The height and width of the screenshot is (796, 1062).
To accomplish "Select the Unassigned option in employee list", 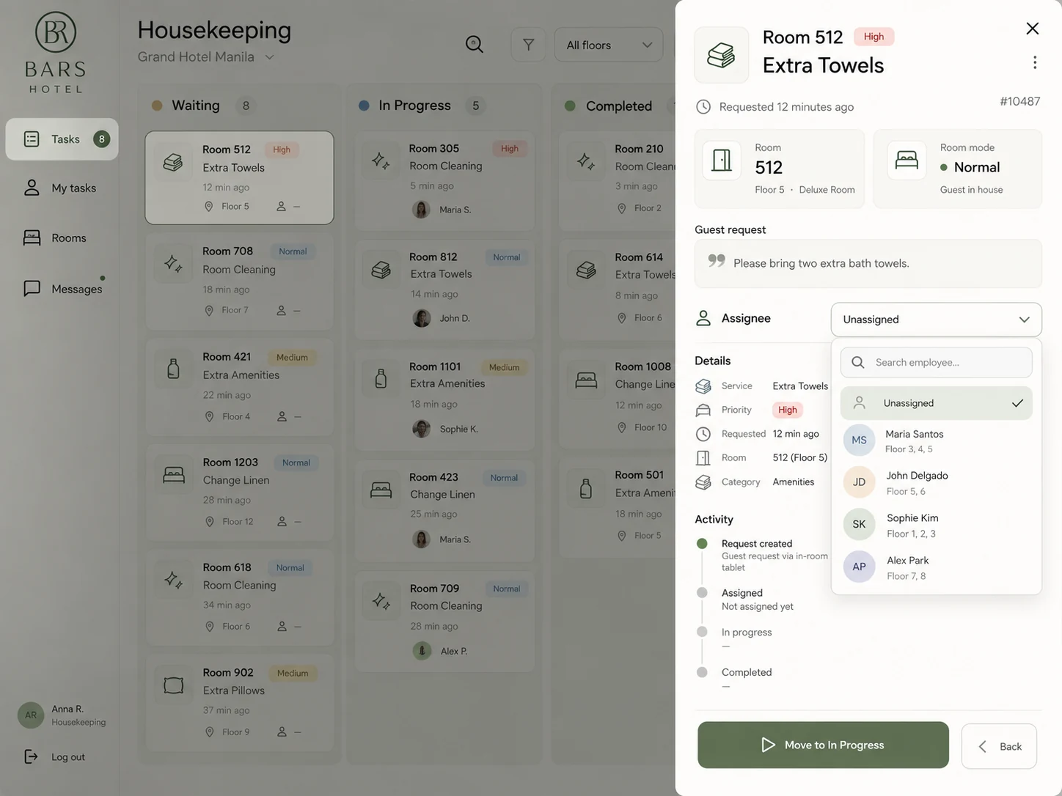I will pyautogui.click(x=936, y=403).
